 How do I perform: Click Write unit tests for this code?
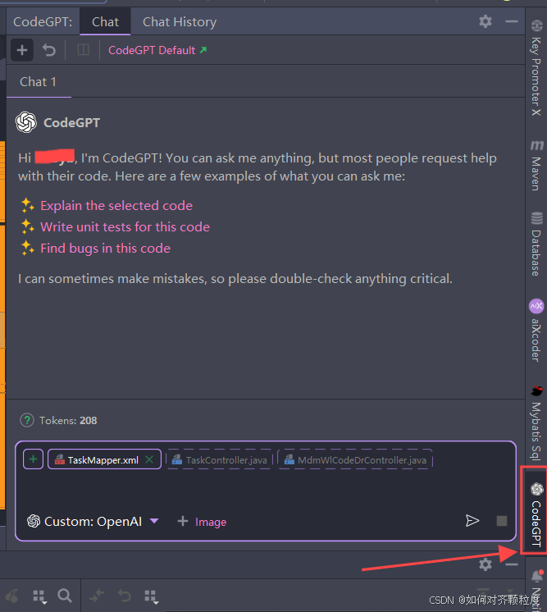125,227
